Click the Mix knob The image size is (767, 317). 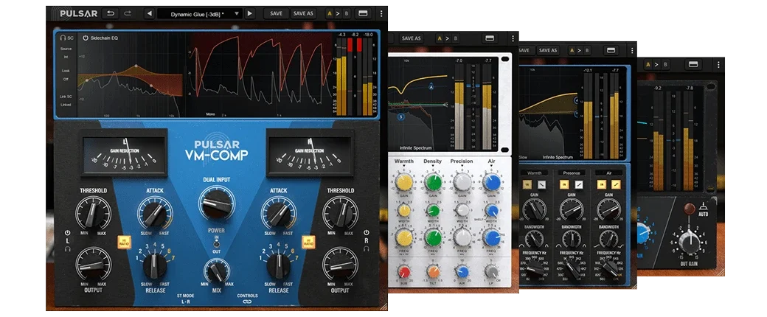[x=216, y=270]
